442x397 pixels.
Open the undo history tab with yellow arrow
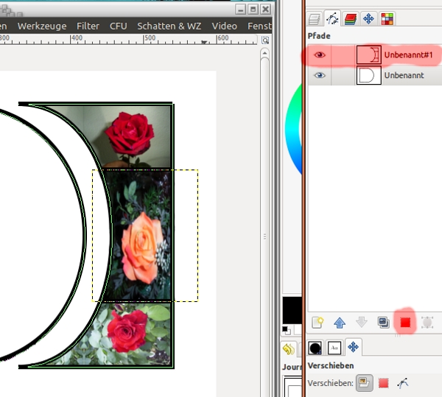tap(288, 349)
